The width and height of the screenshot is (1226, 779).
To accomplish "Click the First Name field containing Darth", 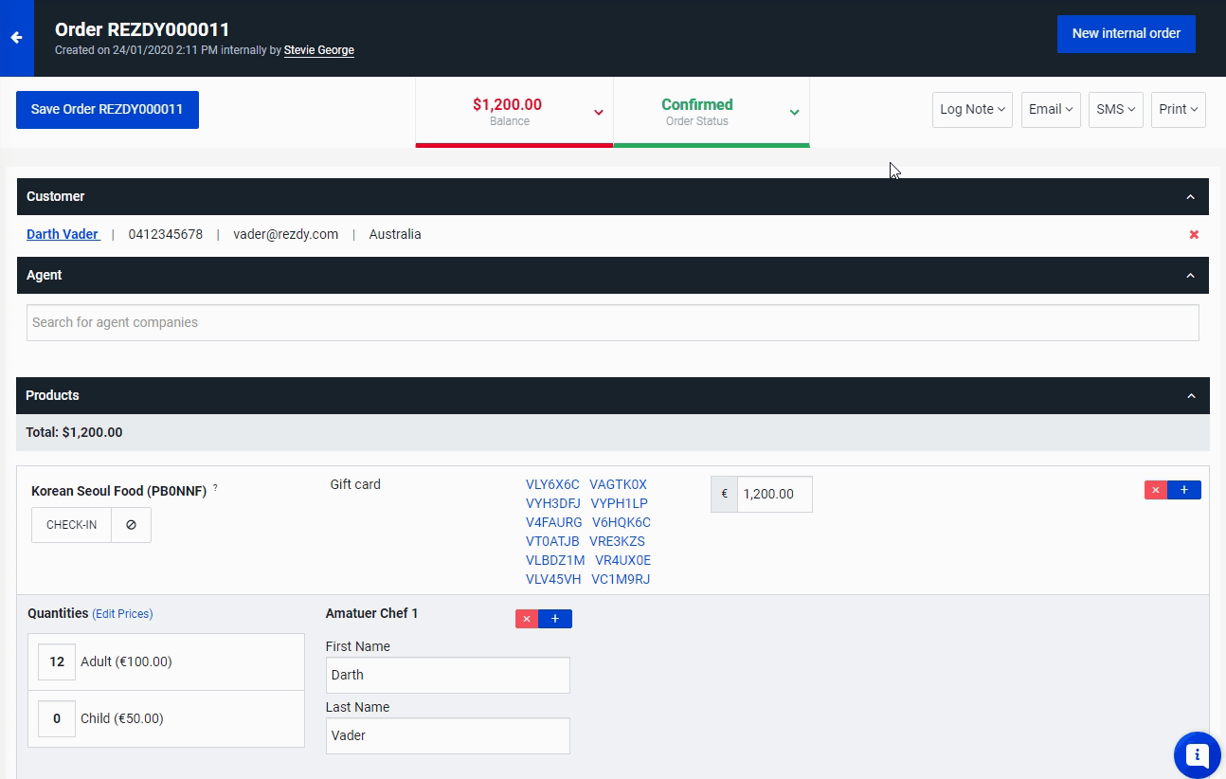I will pyautogui.click(x=448, y=675).
